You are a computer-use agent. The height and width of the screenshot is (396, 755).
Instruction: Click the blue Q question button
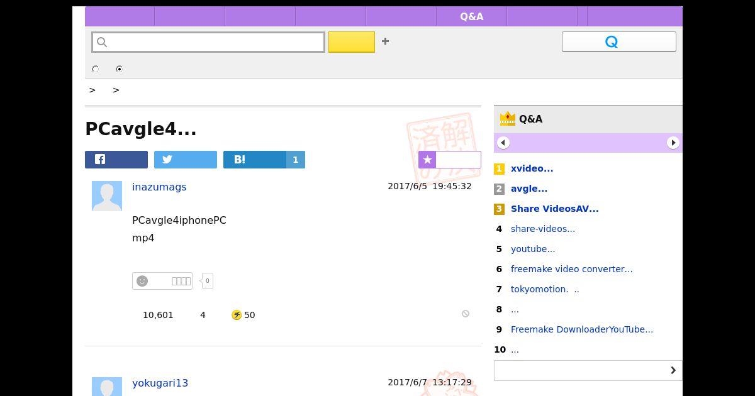(619, 41)
